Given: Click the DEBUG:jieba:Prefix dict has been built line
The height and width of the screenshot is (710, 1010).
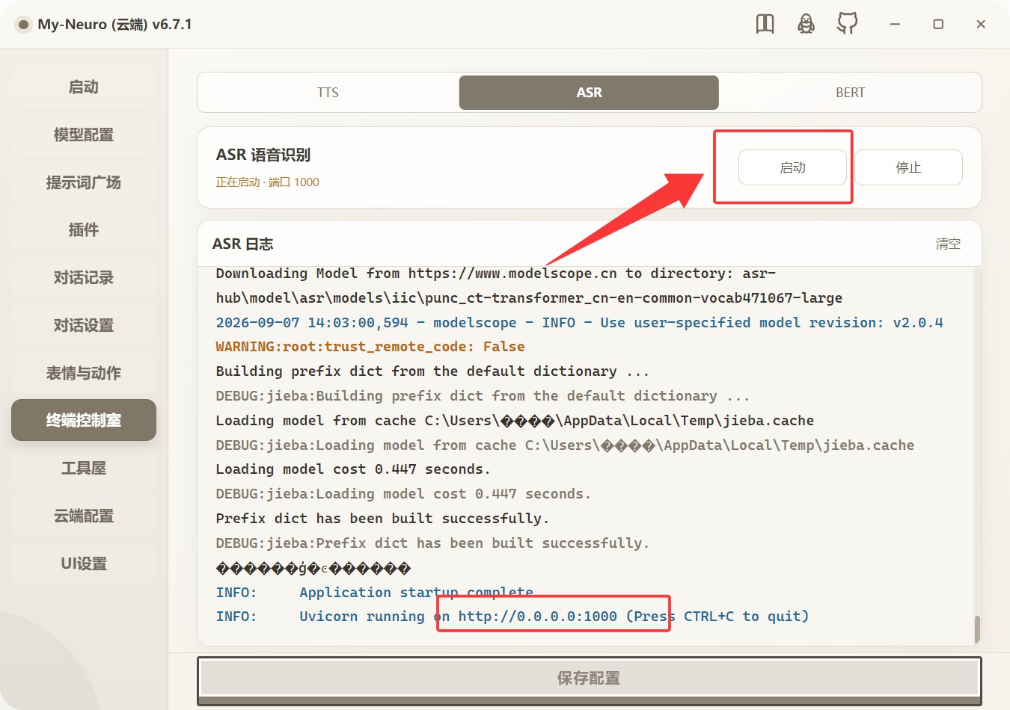Looking at the screenshot, I should (432, 543).
